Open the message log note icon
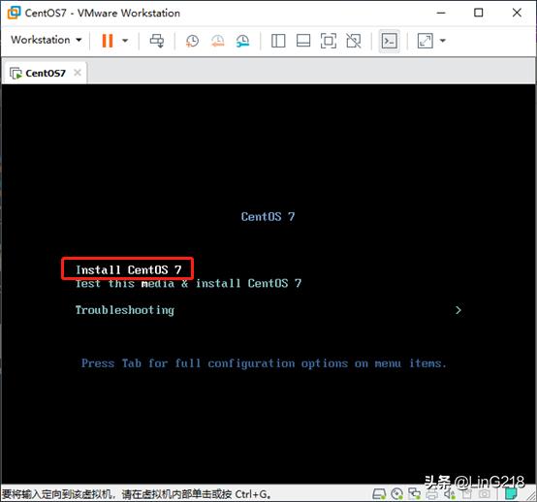The width and height of the screenshot is (537, 502). 511,494
